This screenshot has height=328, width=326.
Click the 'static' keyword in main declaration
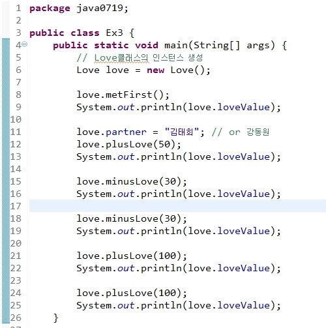click(111, 46)
